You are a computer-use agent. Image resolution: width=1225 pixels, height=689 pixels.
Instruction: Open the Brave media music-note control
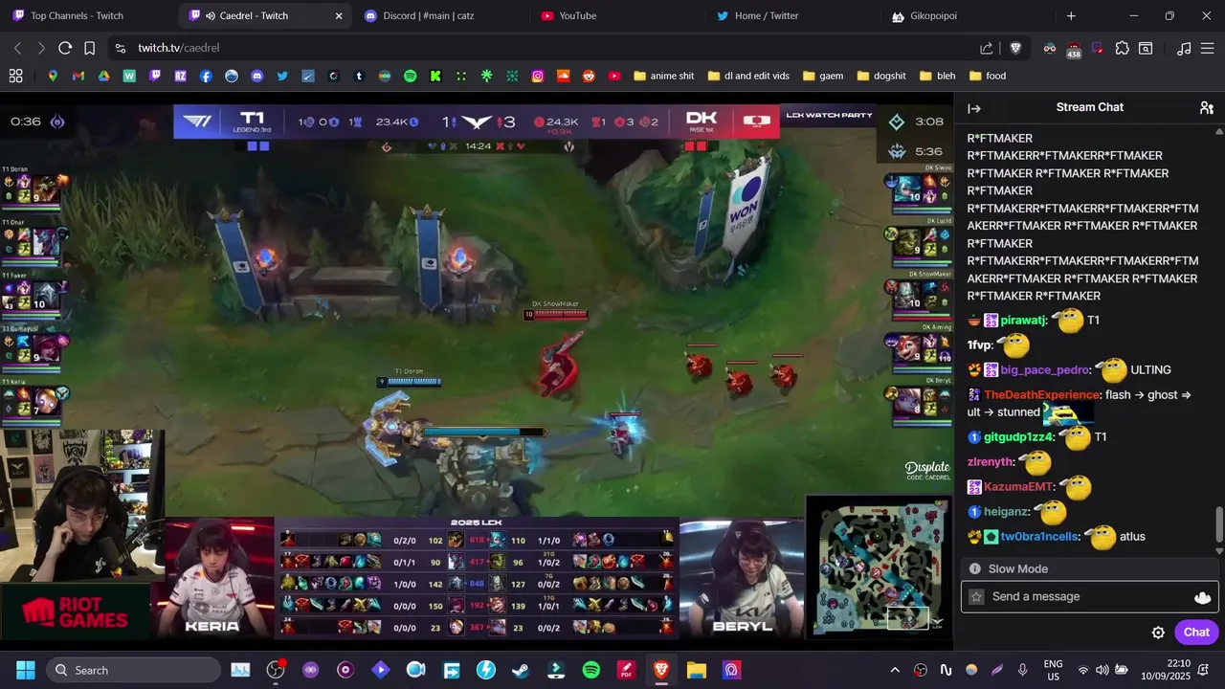pyautogui.click(x=1184, y=48)
